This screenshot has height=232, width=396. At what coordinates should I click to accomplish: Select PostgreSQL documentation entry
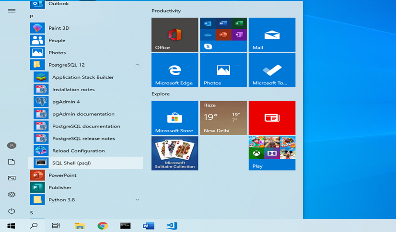pos(86,126)
